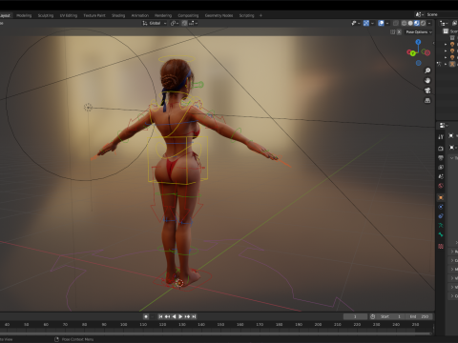Screen dimensions: 458x343
Task: Open the Physics properties tab
Action: tap(441, 207)
